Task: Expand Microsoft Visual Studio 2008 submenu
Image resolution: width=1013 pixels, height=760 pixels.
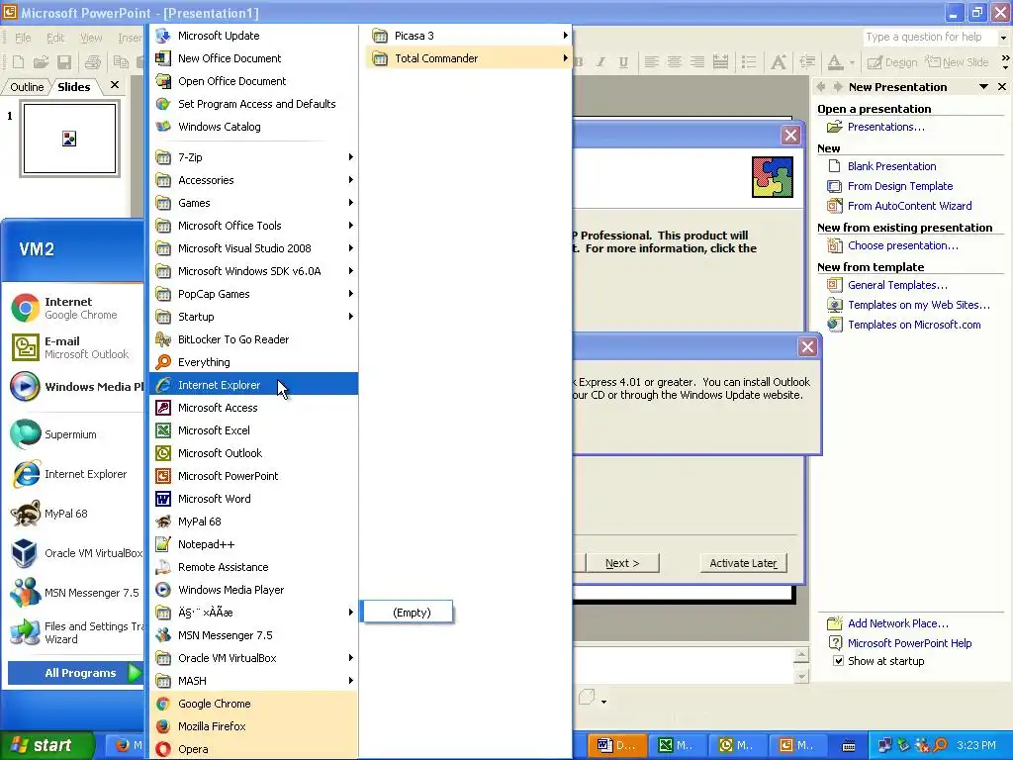Action: [x=253, y=248]
